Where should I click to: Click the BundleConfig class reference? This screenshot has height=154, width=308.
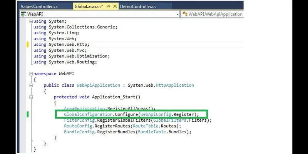(79, 132)
